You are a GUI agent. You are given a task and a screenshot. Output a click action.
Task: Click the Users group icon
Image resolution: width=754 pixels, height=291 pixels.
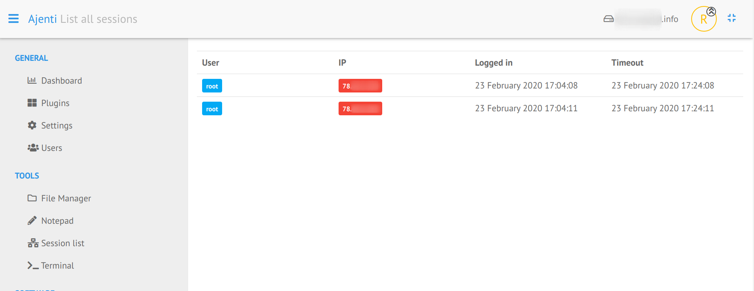click(x=33, y=148)
